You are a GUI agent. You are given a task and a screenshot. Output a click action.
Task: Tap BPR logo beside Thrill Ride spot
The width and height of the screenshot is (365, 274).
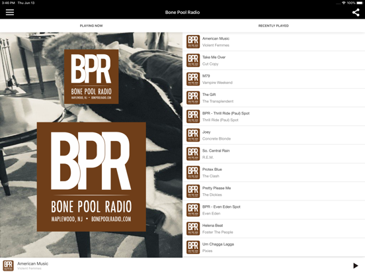click(193, 116)
